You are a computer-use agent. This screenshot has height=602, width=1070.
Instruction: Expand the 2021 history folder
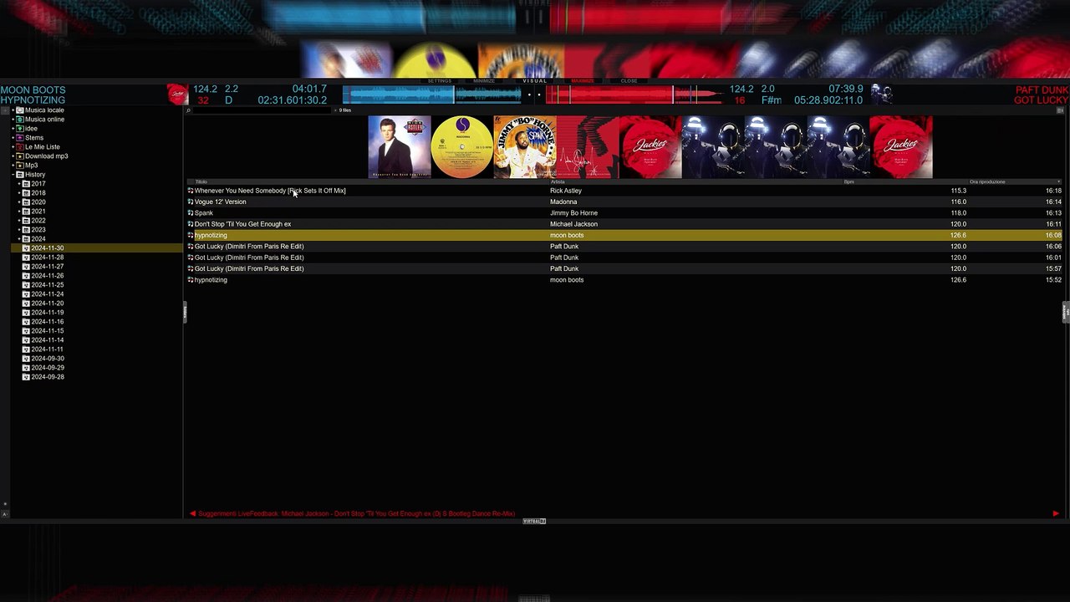(x=19, y=212)
